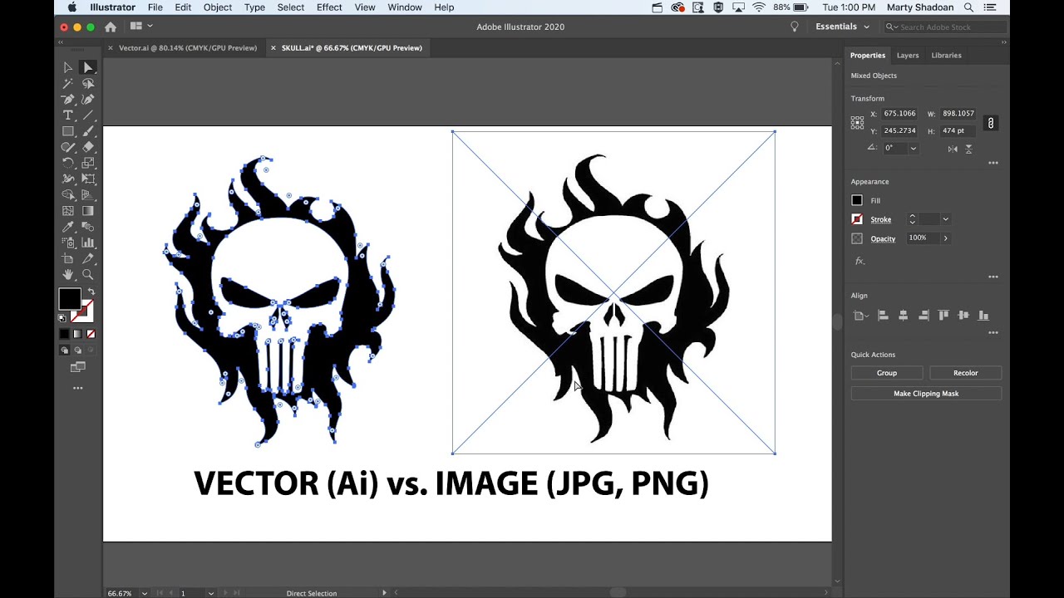Viewport: 1064px width, 598px height.
Task: Align selection to horizontal left
Action: coord(883,316)
